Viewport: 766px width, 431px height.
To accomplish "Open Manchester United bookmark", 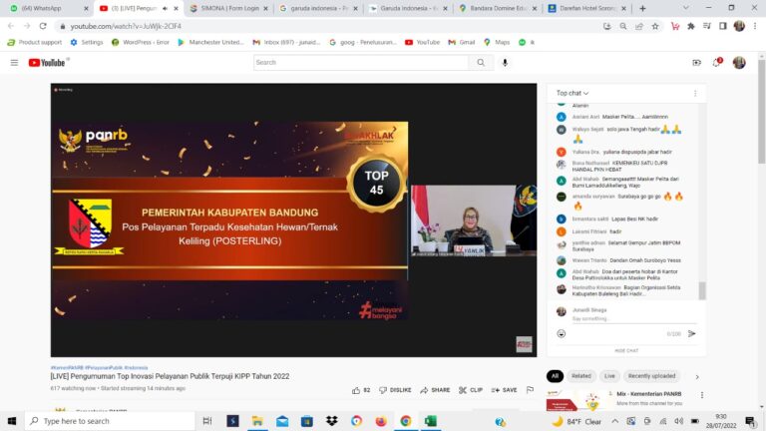I will 210,43.
